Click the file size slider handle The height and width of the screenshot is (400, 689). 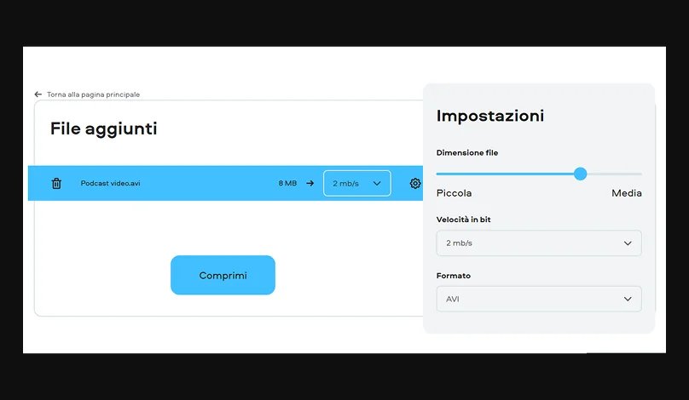[x=581, y=174]
